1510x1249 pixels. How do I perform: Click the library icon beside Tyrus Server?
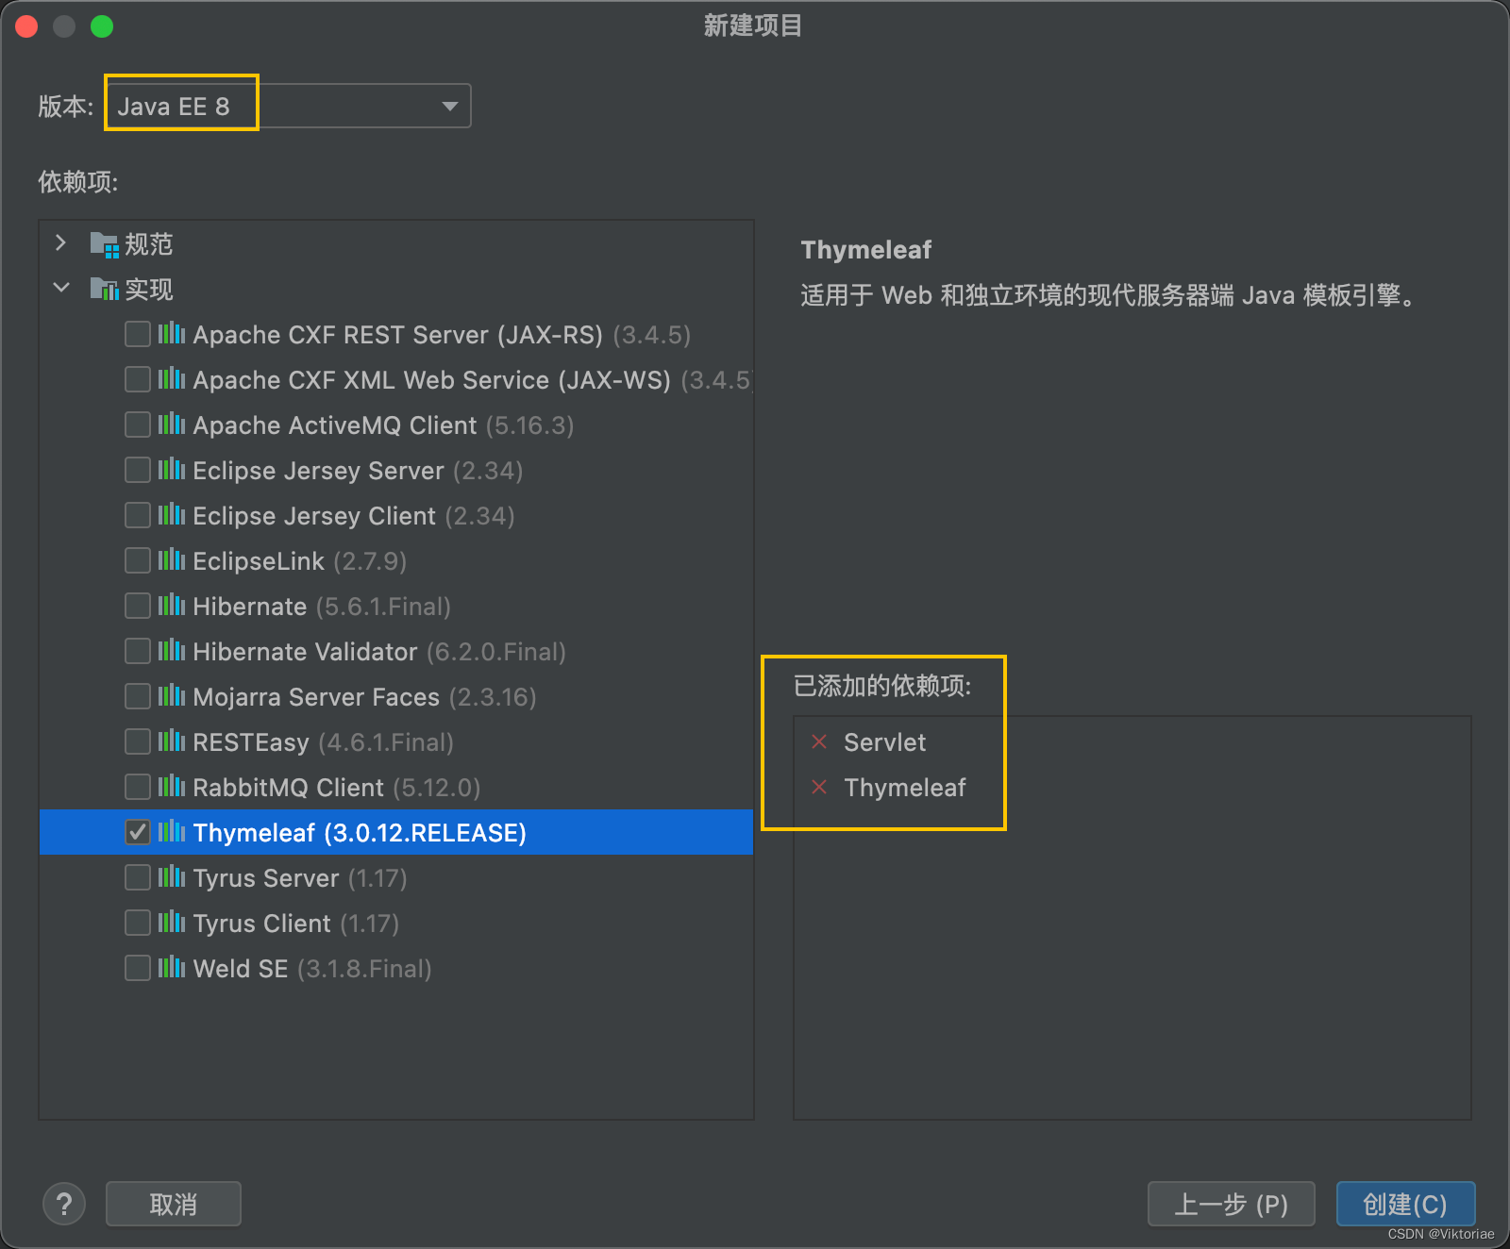pos(172,876)
